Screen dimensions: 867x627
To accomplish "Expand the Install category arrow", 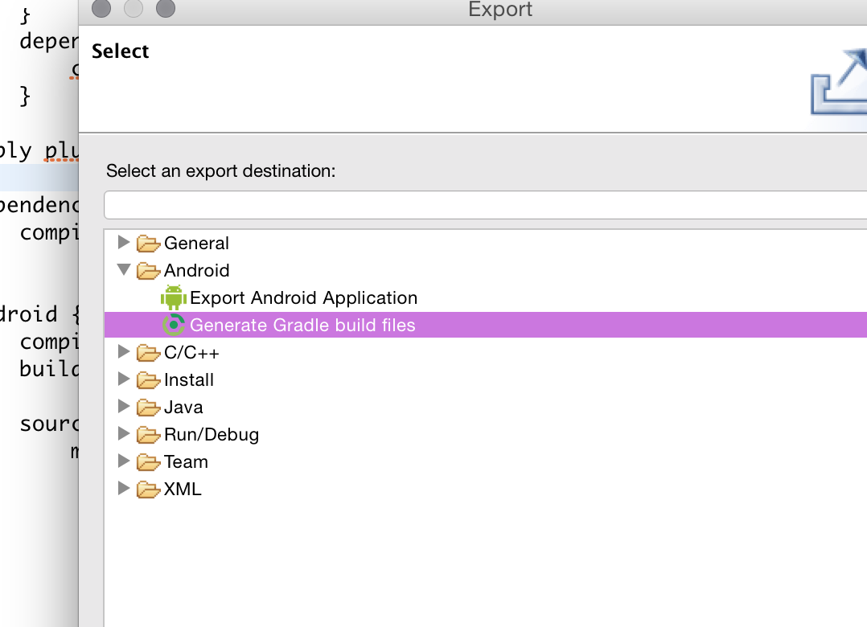I will pyautogui.click(x=124, y=379).
